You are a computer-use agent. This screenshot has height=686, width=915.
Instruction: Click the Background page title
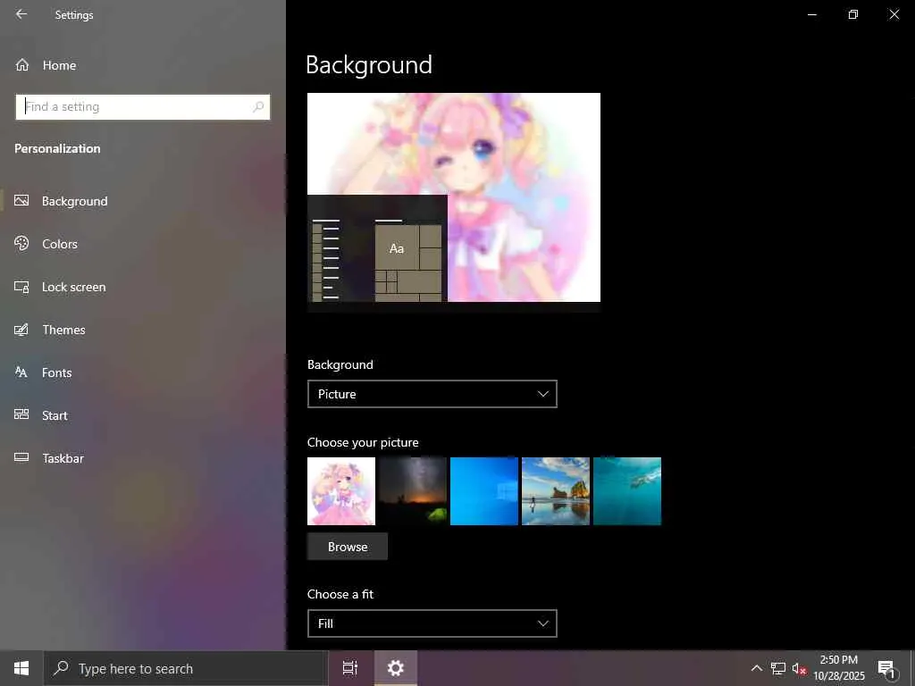[369, 64]
